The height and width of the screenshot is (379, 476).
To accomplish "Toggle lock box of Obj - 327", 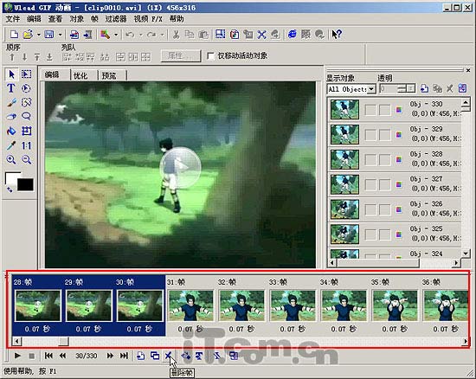I will tap(384, 184).
